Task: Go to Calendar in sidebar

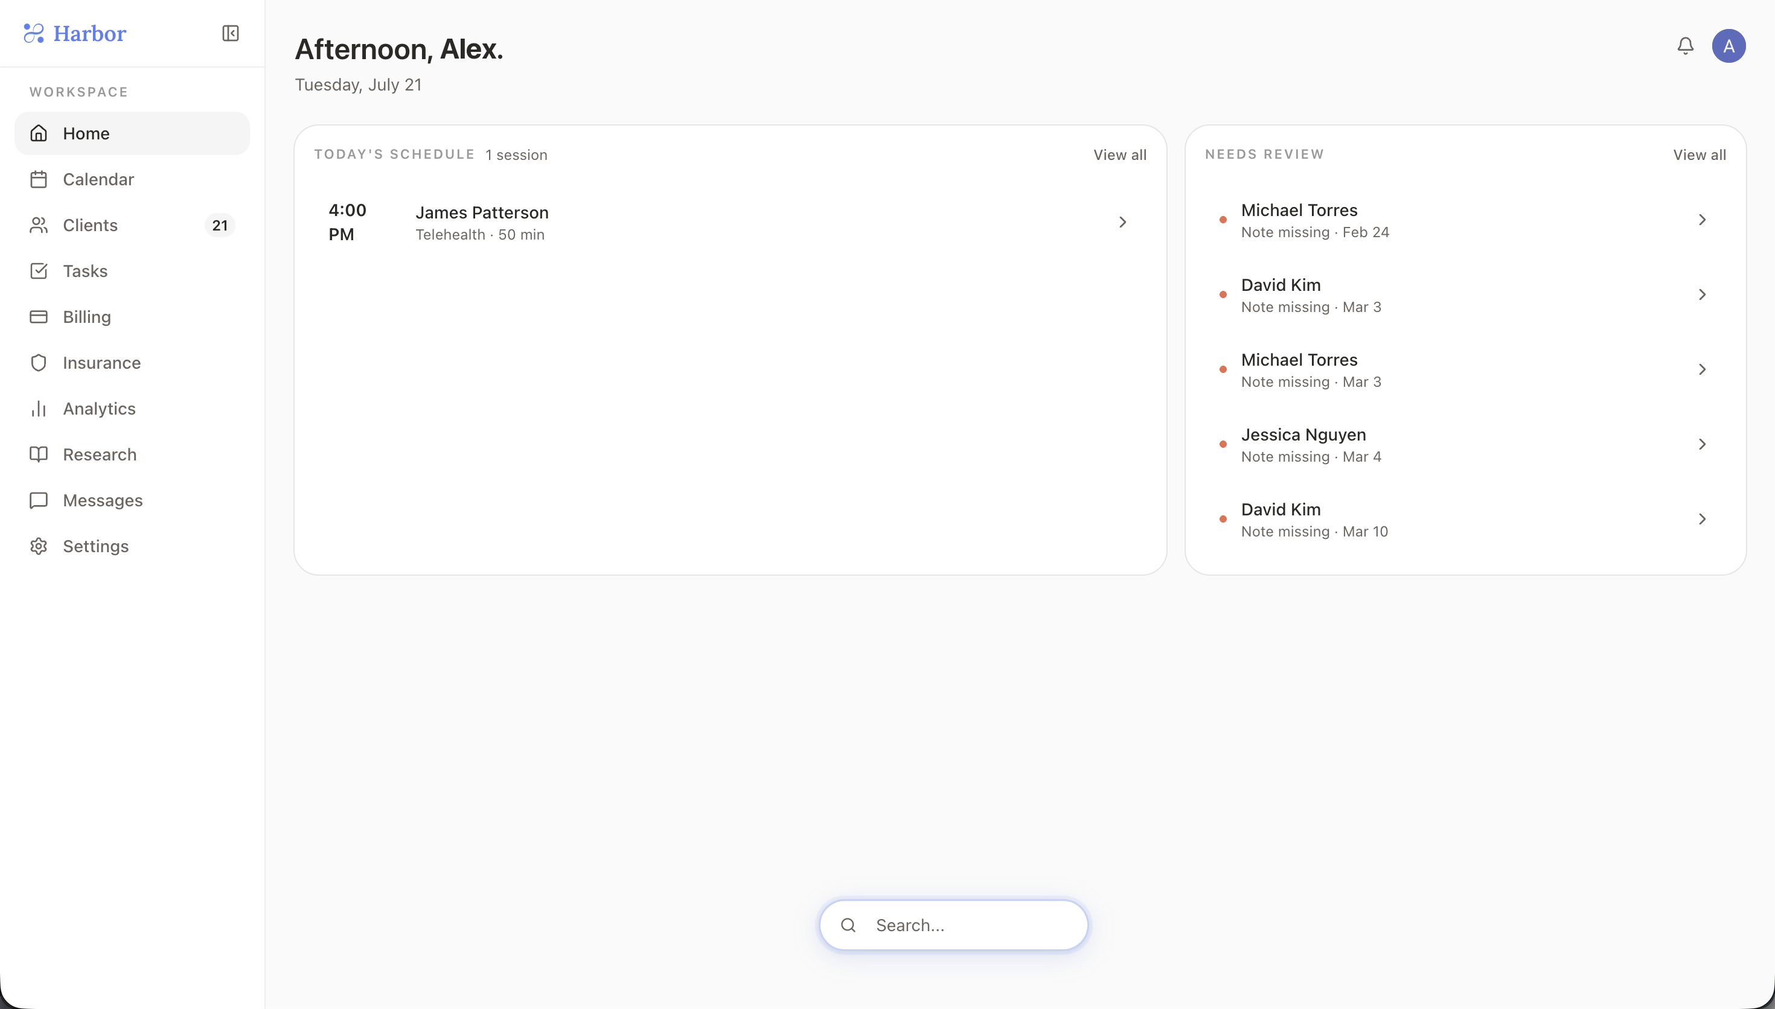Action: [98, 179]
